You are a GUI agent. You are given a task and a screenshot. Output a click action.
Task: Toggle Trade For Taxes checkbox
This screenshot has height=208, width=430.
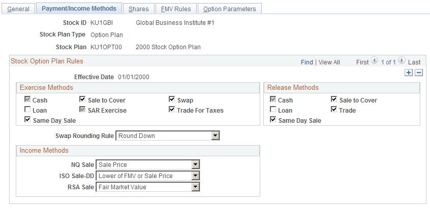[x=172, y=110]
